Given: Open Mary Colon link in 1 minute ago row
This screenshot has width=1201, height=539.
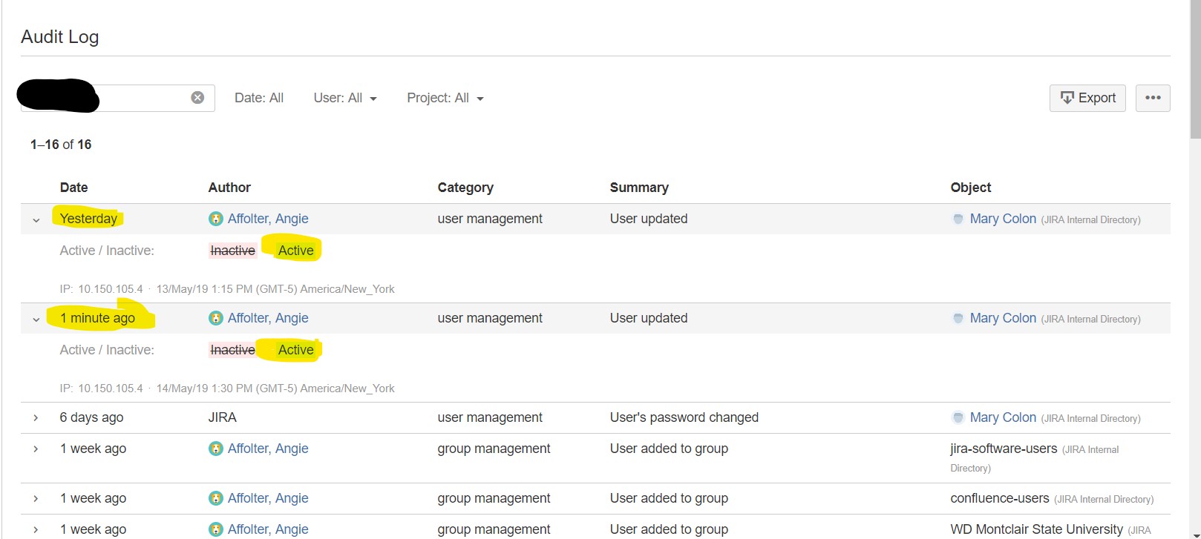Looking at the screenshot, I should [1003, 318].
